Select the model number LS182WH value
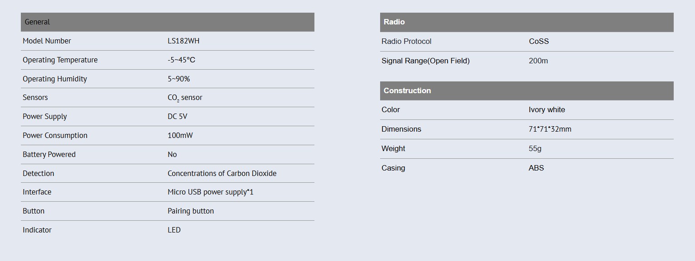Viewport: 695px width, 261px height. 183,41
